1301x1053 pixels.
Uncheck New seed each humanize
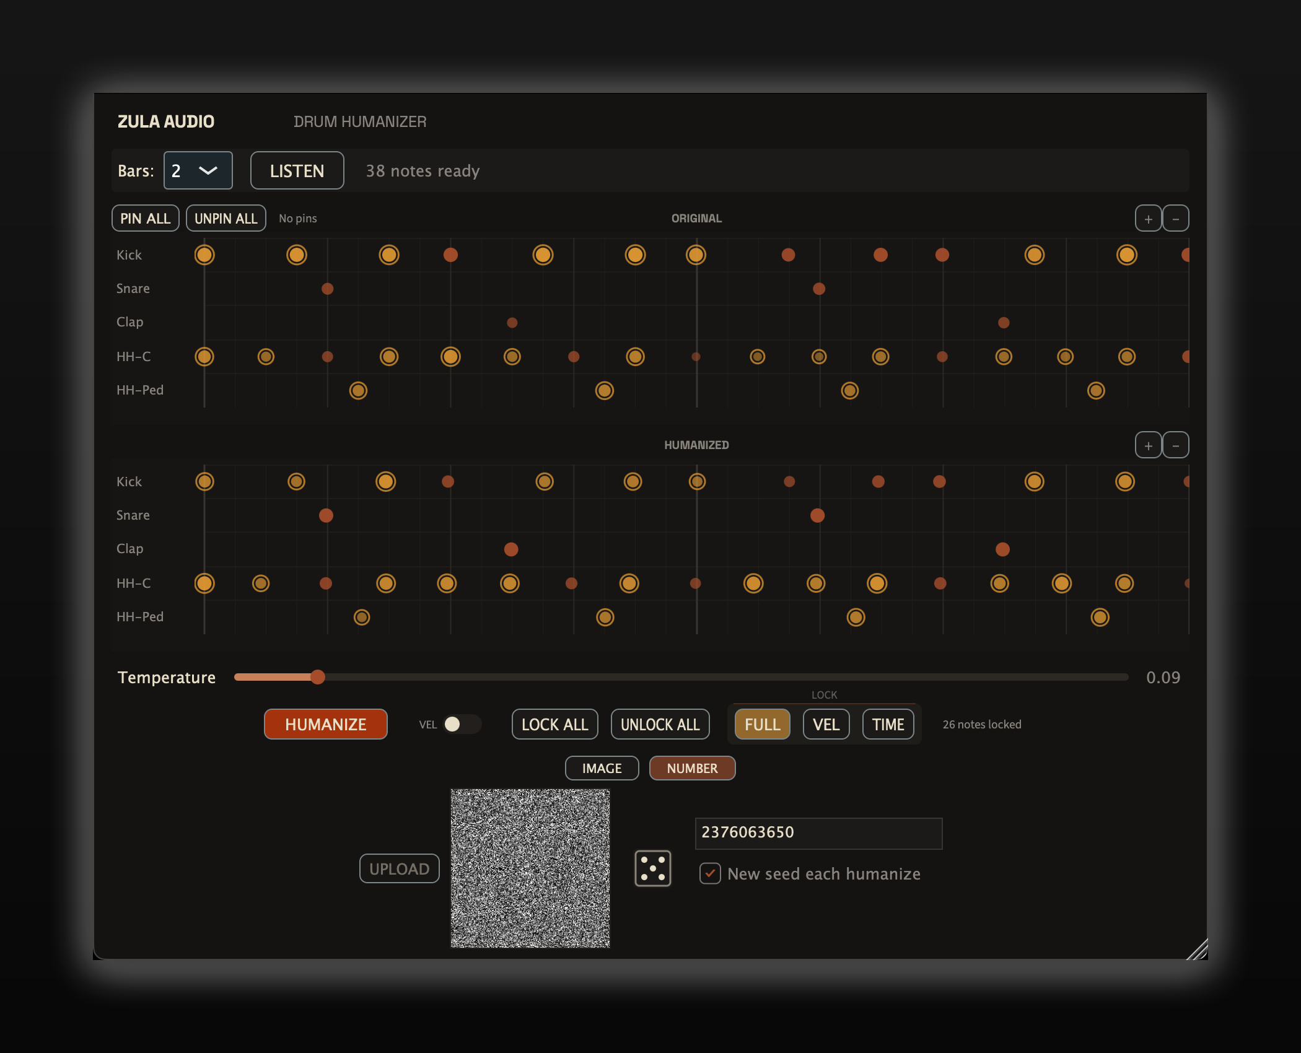(710, 873)
